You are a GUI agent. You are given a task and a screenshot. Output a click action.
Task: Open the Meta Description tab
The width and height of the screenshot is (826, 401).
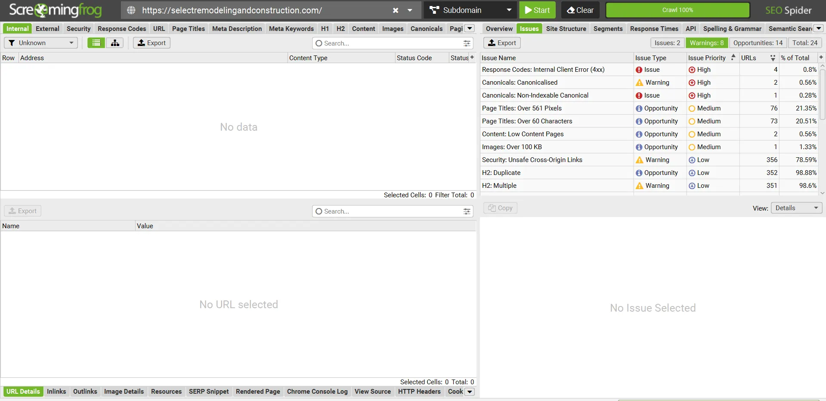click(x=237, y=29)
